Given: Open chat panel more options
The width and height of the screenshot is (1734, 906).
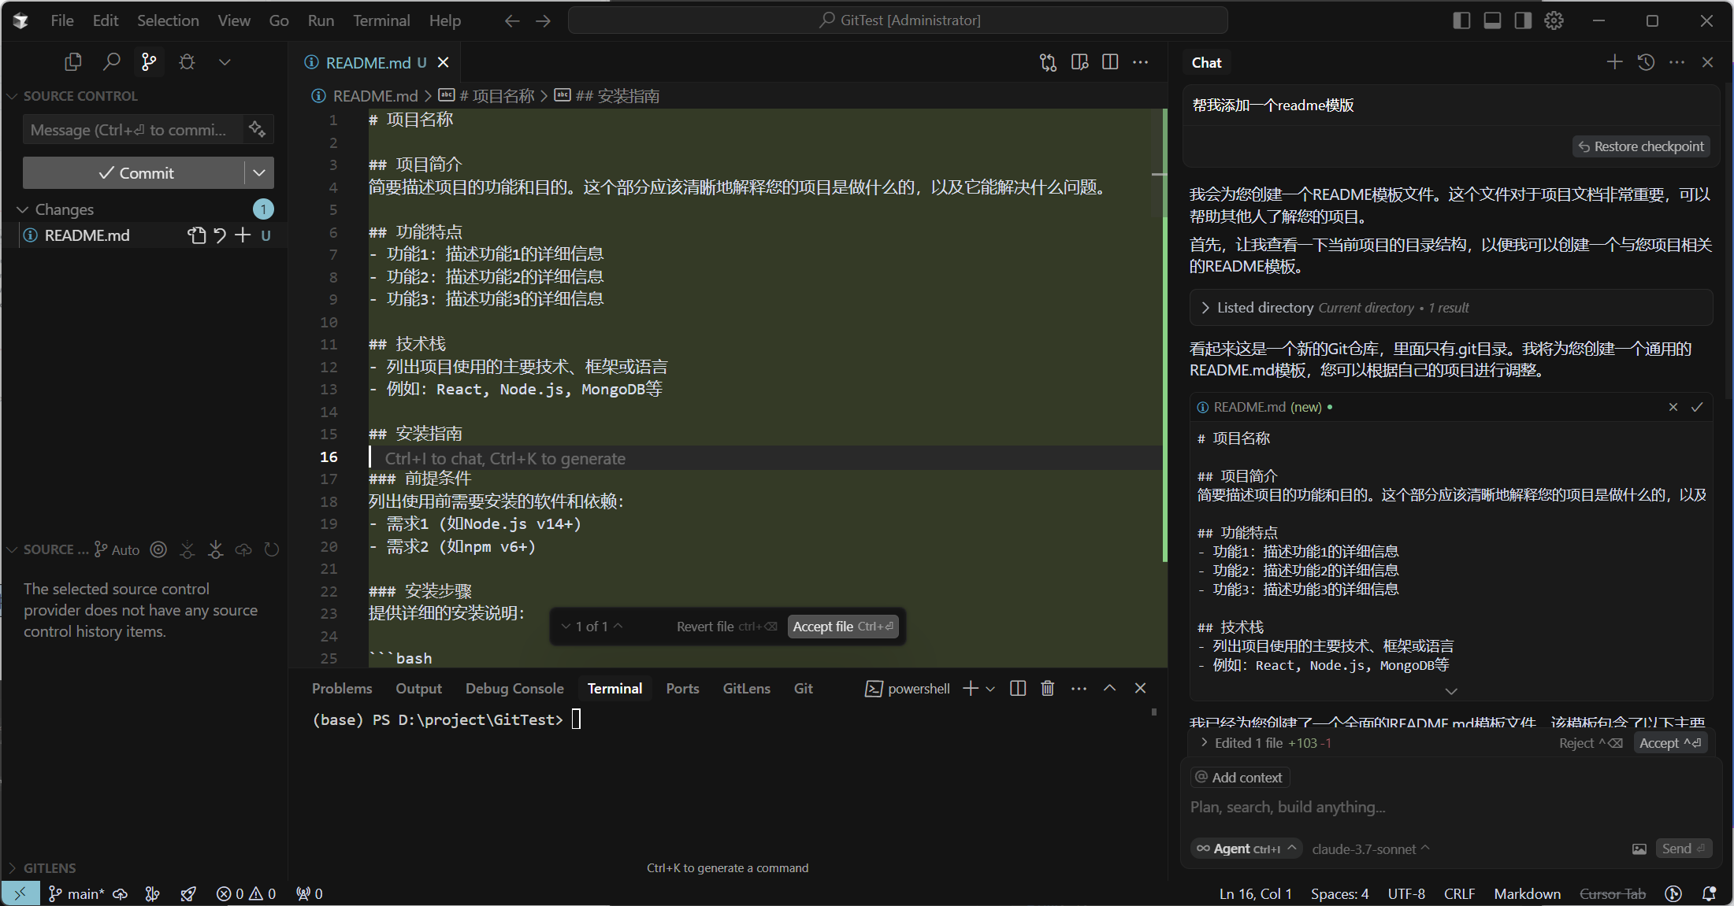Looking at the screenshot, I should tap(1676, 62).
